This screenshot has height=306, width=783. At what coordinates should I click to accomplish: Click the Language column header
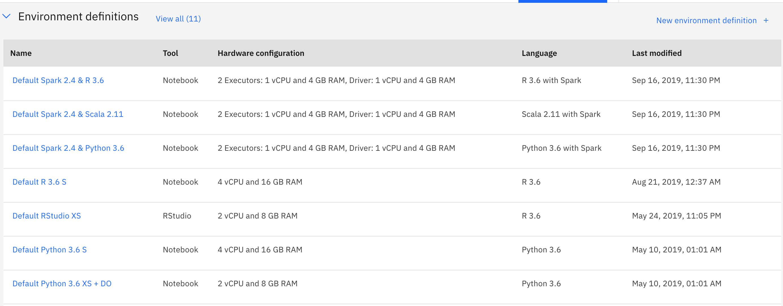539,53
